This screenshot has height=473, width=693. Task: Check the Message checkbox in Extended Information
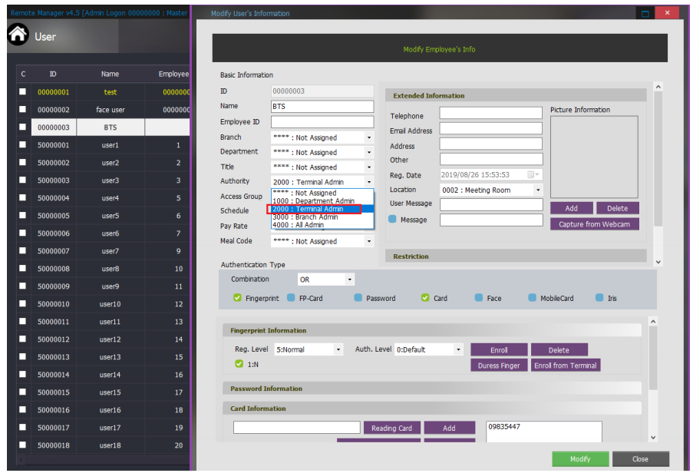(x=395, y=220)
